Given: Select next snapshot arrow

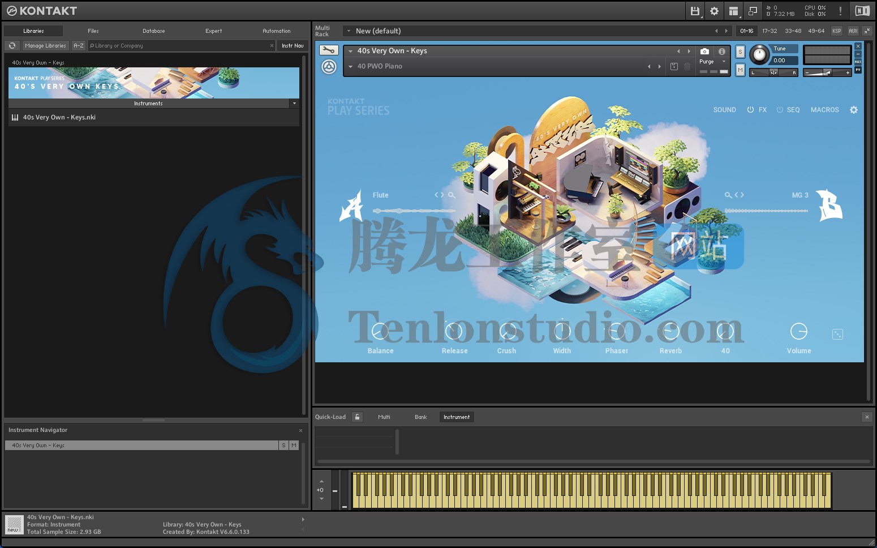Looking at the screenshot, I should coord(660,66).
